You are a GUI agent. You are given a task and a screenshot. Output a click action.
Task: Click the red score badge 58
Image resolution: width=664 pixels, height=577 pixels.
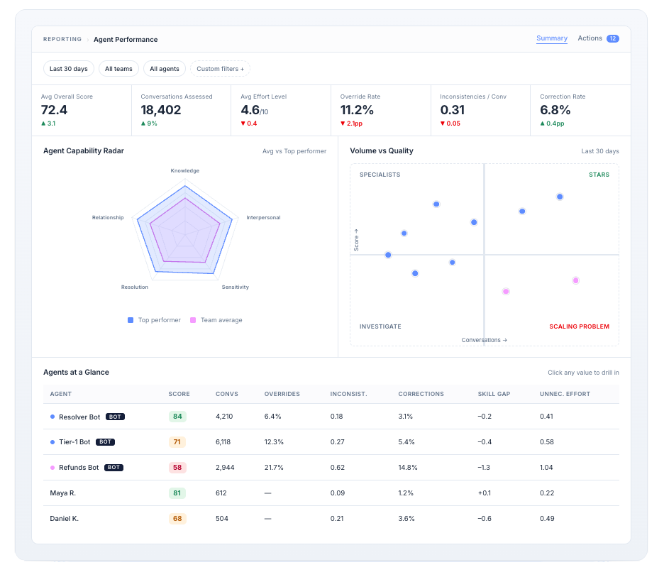pyautogui.click(x=177, y=468)
